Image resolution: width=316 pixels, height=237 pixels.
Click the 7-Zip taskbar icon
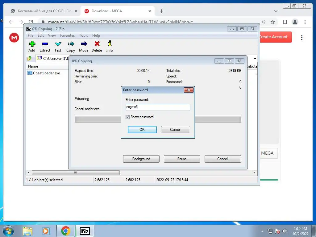click(85, 231)
